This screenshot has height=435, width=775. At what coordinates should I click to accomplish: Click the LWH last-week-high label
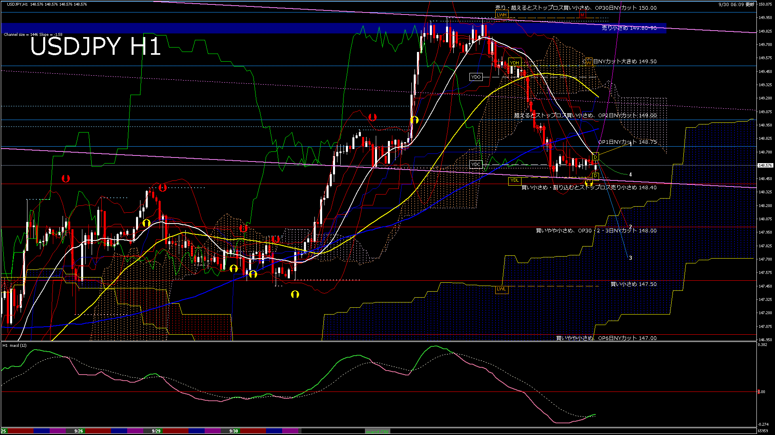click(x=501, y=15)
